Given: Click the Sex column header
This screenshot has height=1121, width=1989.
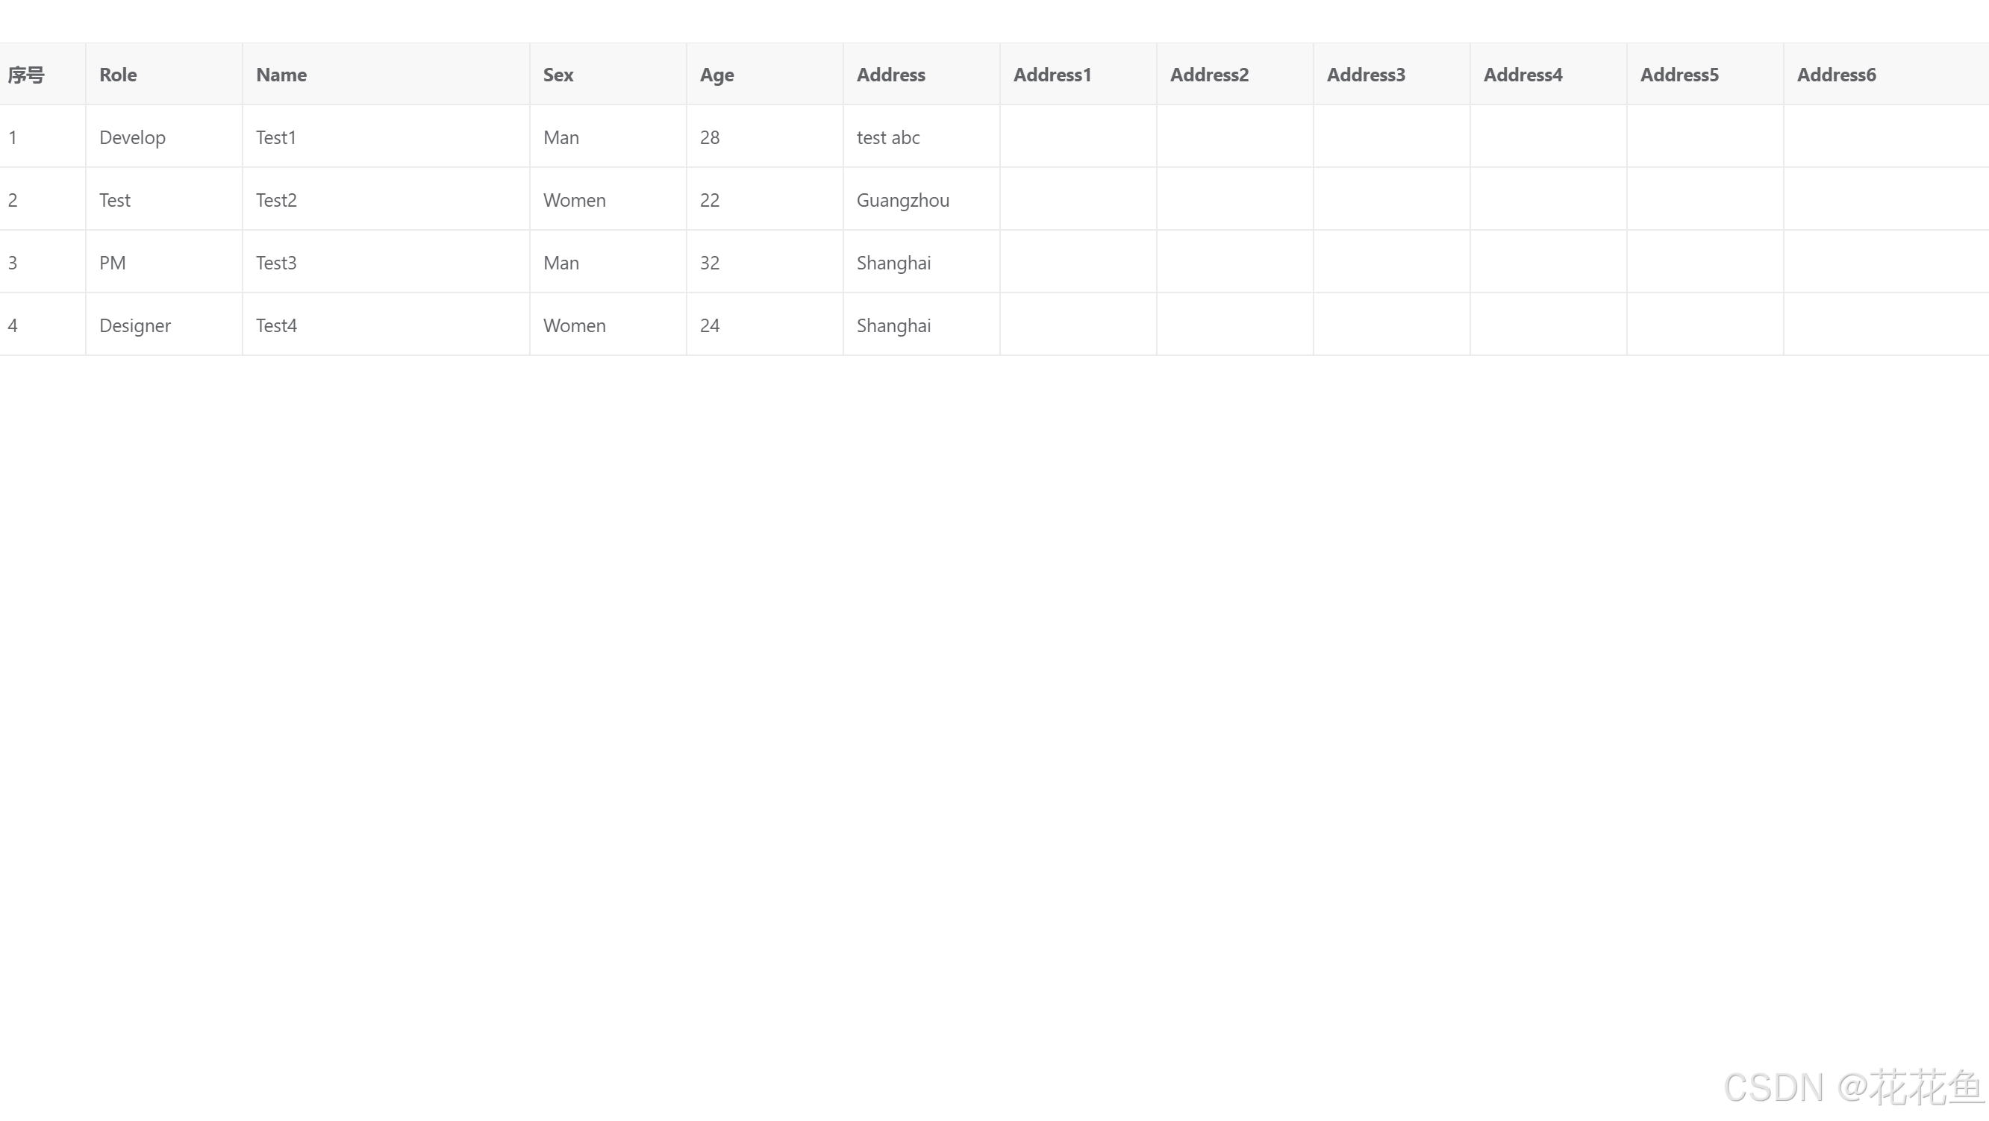Looking at the screenshot, I should [558, 75].
